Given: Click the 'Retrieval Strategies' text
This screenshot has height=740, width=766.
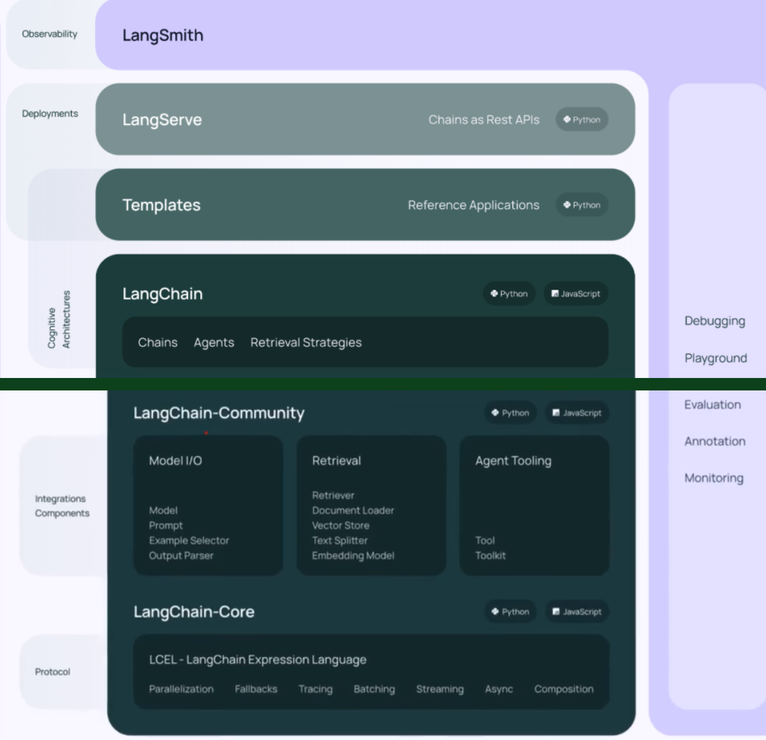Looking at the screenshot, I should coord(306,342).
